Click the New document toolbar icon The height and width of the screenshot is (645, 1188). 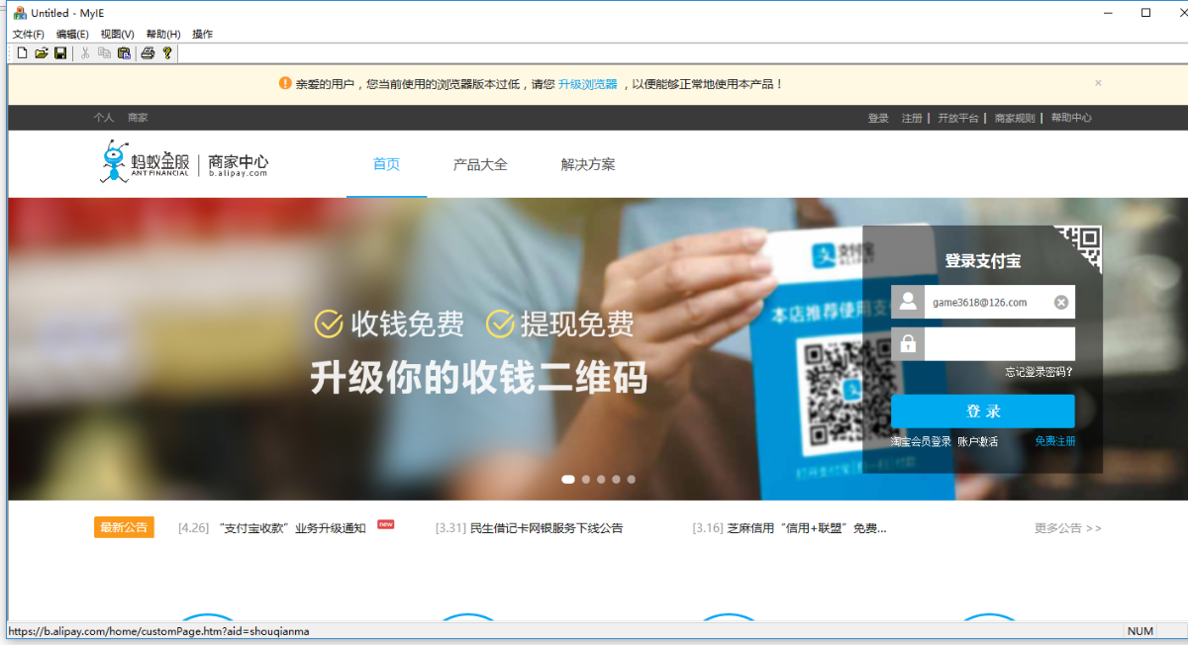tap(22, 53)
